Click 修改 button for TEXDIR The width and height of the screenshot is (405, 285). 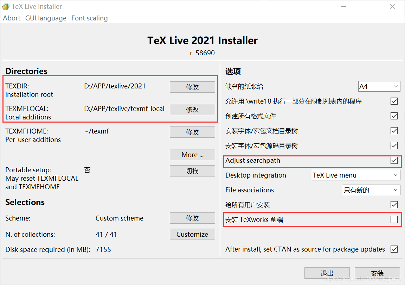(x=192, y=87)
